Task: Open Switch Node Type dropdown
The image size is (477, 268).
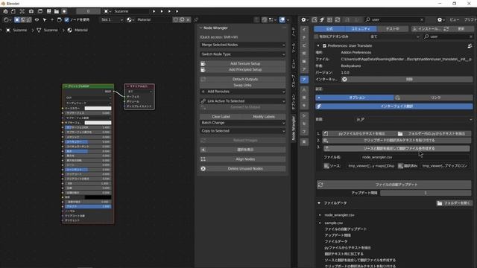Action: (x=243, y=54)
